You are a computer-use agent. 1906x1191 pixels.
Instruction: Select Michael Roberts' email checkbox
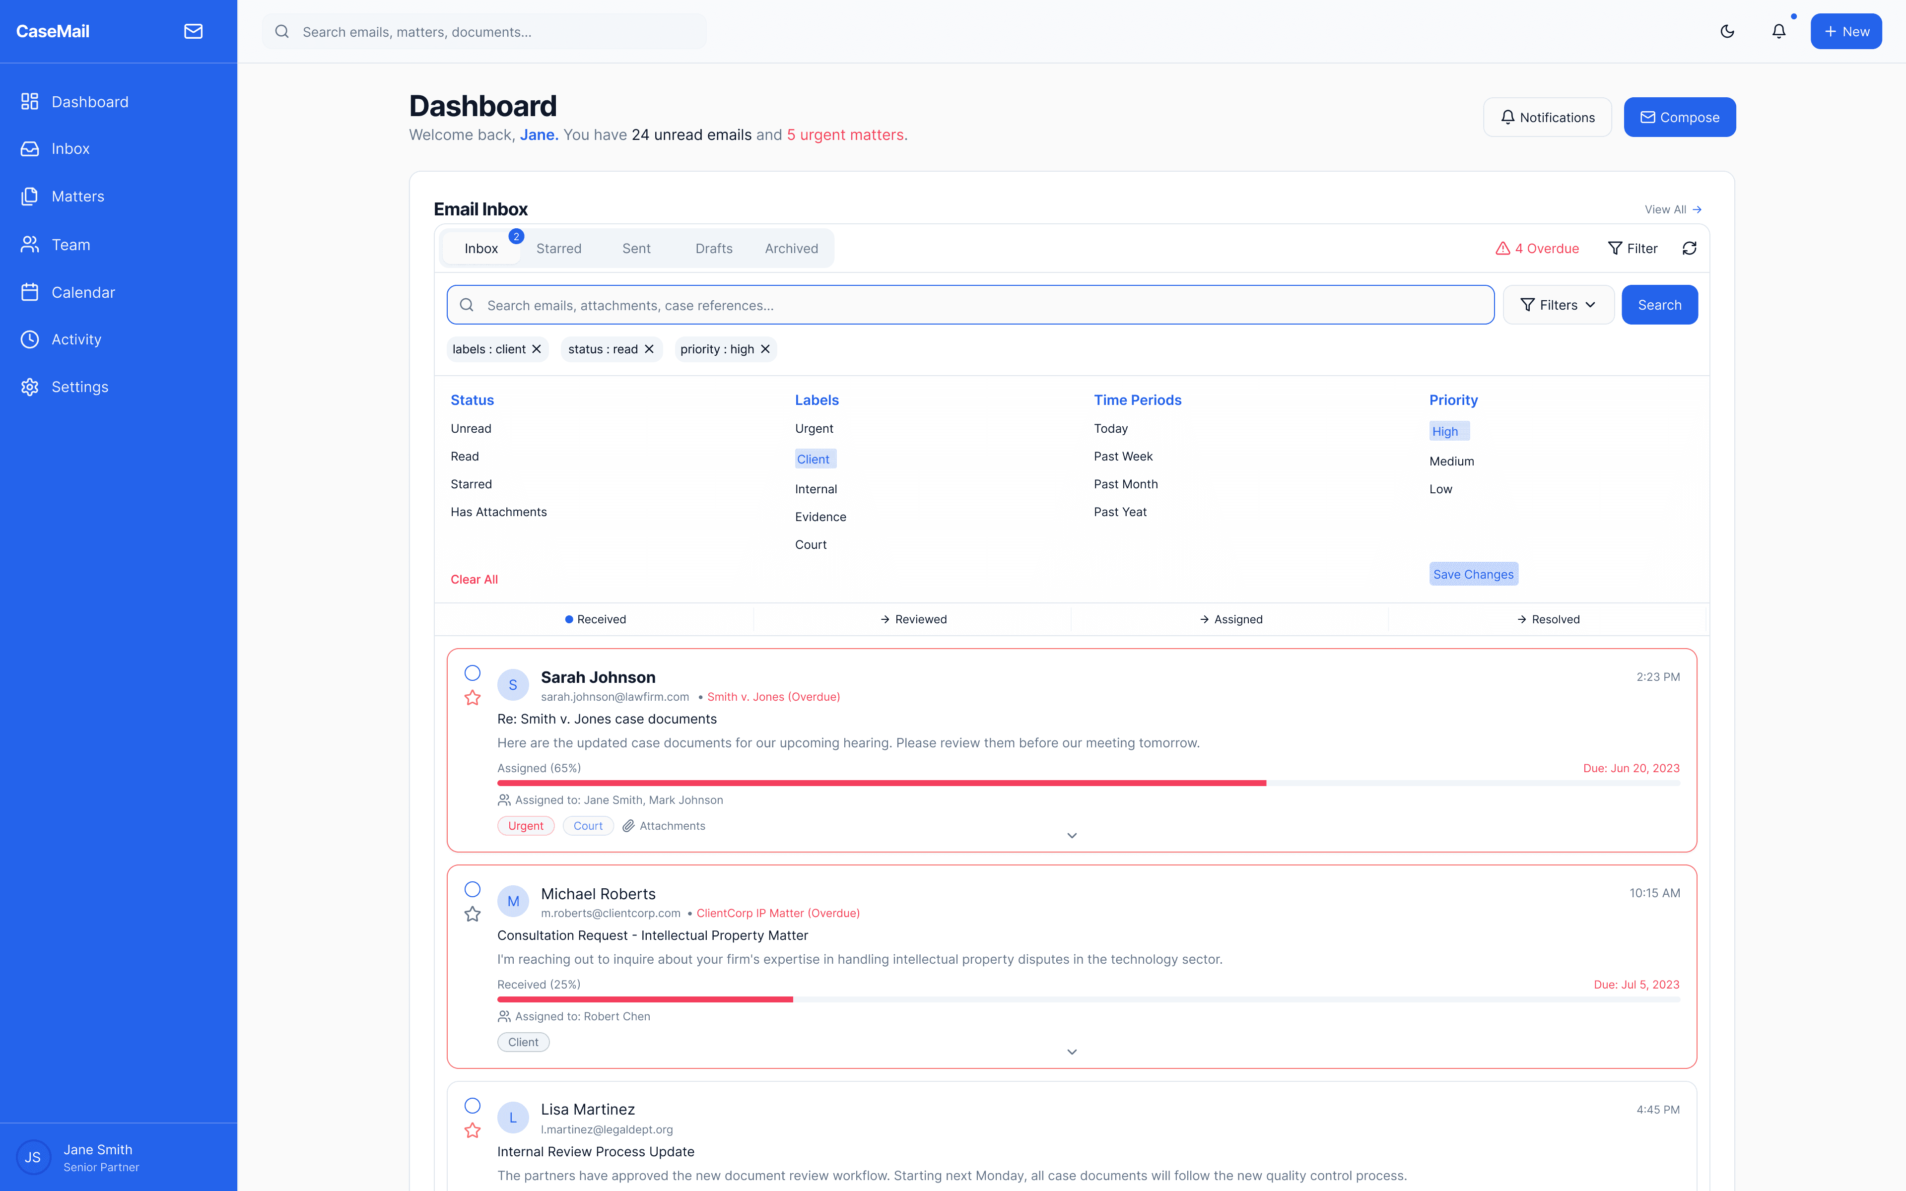coord(473,889)
